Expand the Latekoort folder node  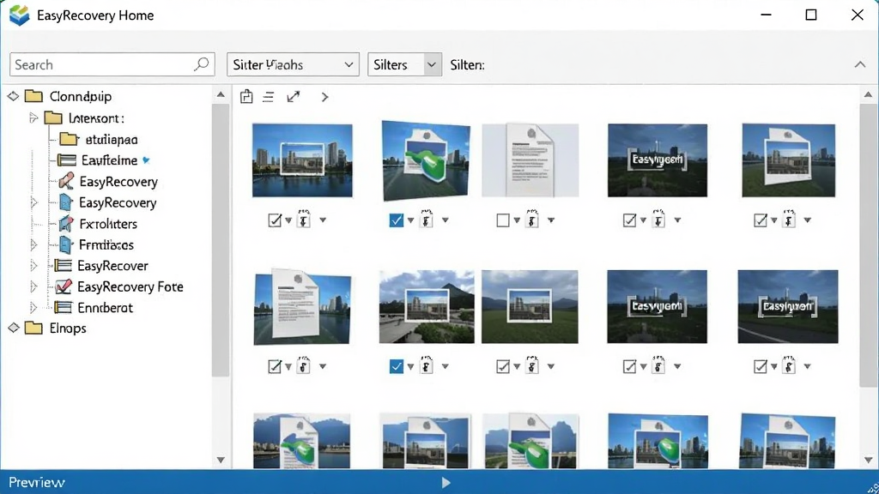(33, 117)
